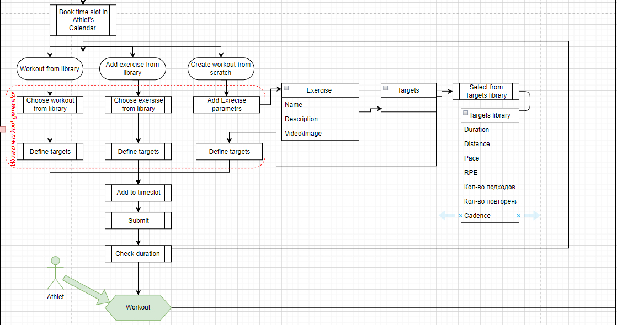Screen dimensions: 617x325
Task: Select the green block arrow shape
Action: (87, 290)
